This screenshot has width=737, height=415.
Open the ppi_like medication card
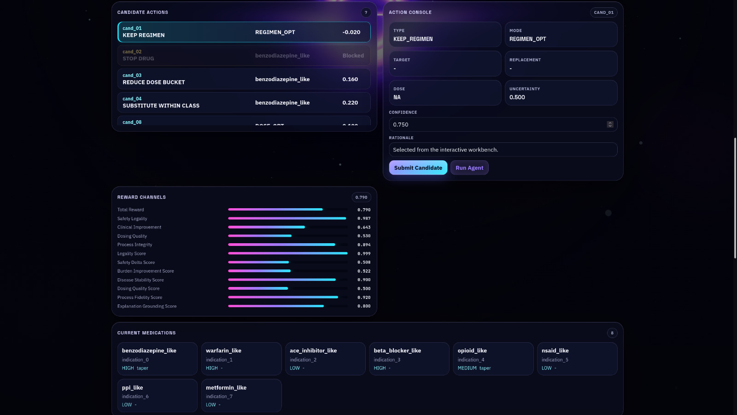(158, 396)
